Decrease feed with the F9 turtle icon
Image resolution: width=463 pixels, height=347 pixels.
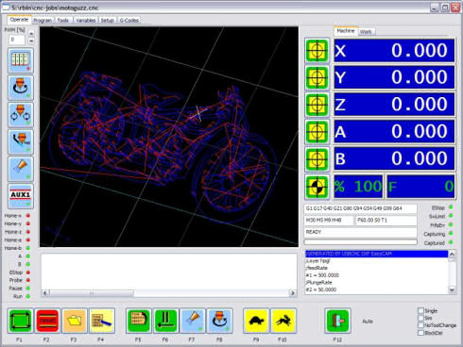(x=256, y=321)
